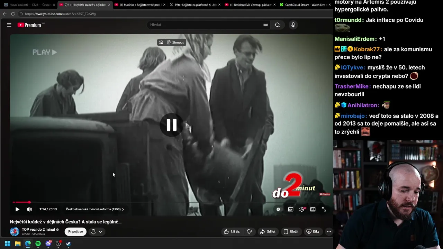Click chat username TrasherMike

coord(352,86)
